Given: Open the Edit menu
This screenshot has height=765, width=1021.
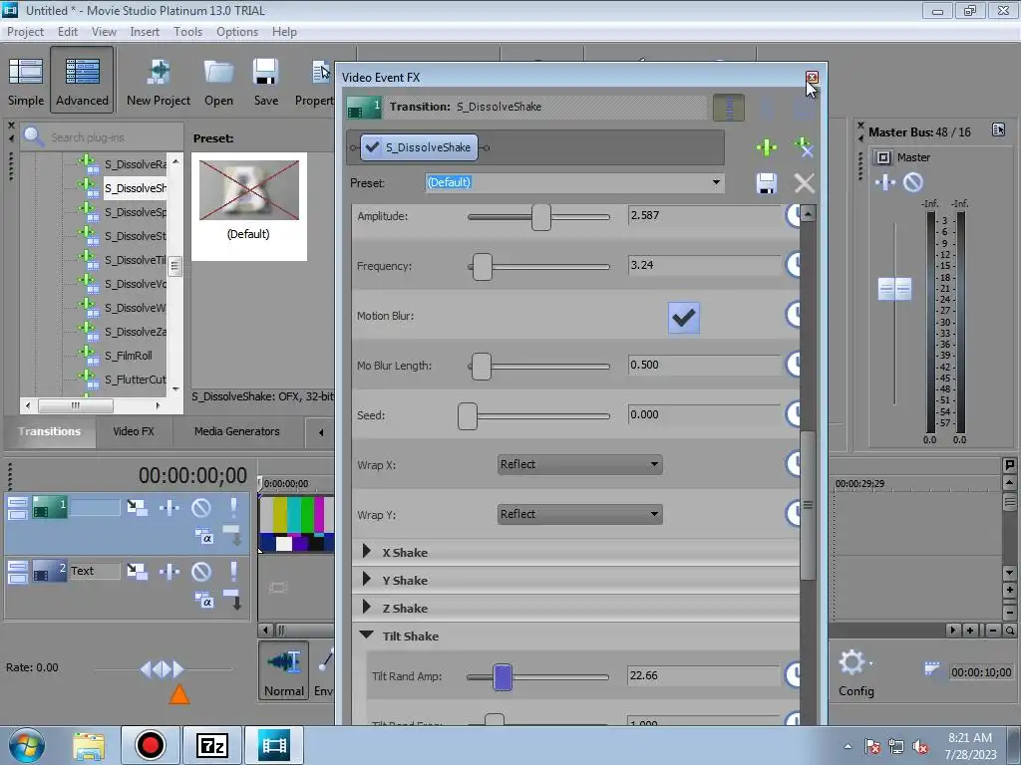Looking at the screenshot, I should [68, 32].
